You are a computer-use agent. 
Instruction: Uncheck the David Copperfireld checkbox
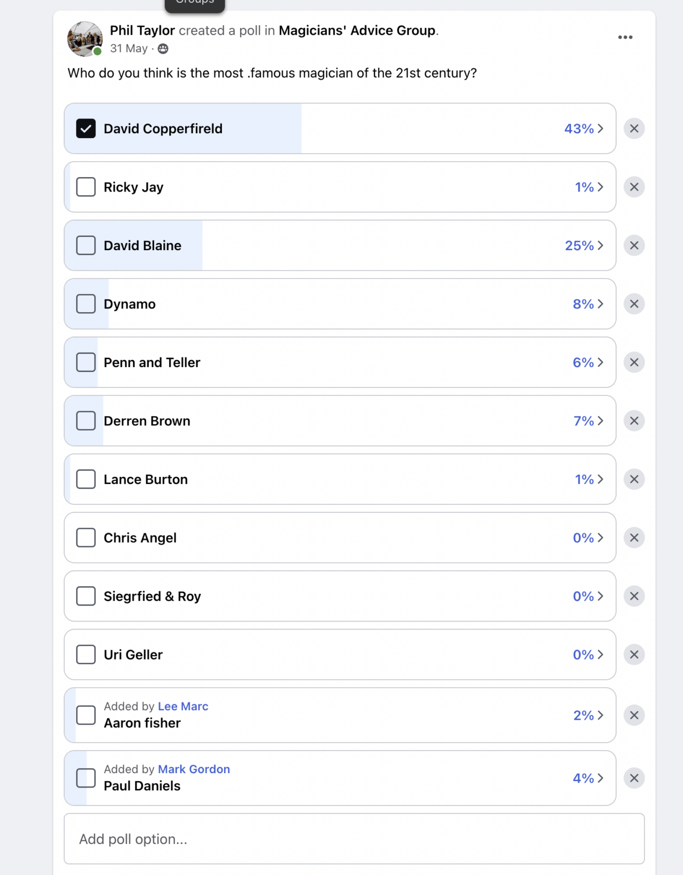pyautogui.click(x=86, y=129)
